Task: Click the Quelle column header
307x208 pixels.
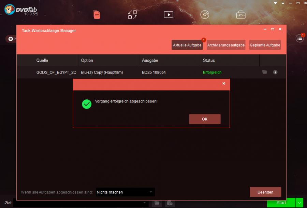Action: tap(47, 60)
